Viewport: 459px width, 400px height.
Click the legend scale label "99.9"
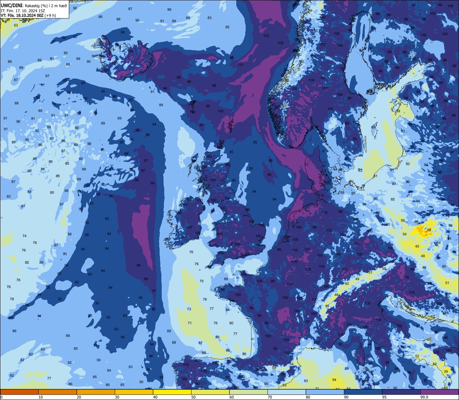[424, 397]
